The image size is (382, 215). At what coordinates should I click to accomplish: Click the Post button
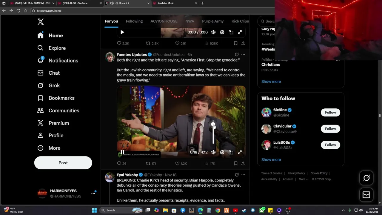[63, 163]
